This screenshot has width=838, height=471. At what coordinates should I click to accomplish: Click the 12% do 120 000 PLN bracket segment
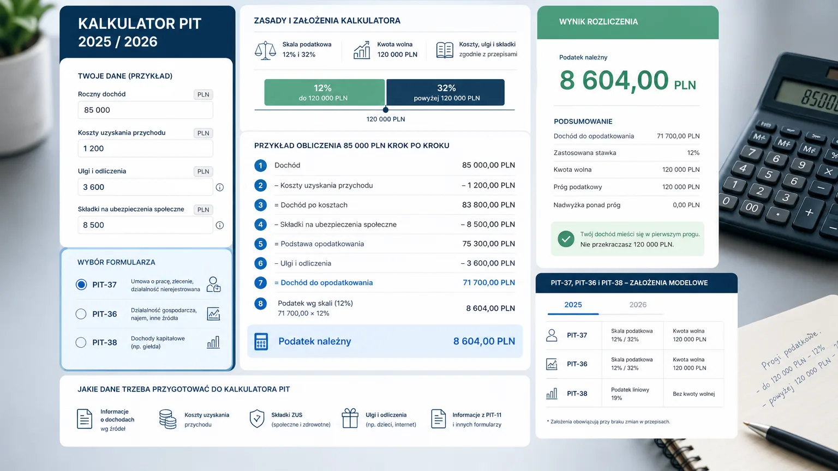tap(324, 92)
